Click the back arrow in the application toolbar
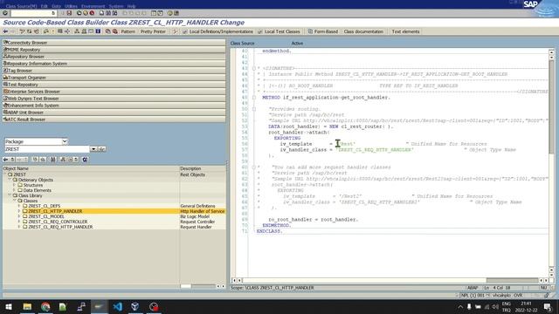Screen dimensions: 559x314 coord(5,31)
